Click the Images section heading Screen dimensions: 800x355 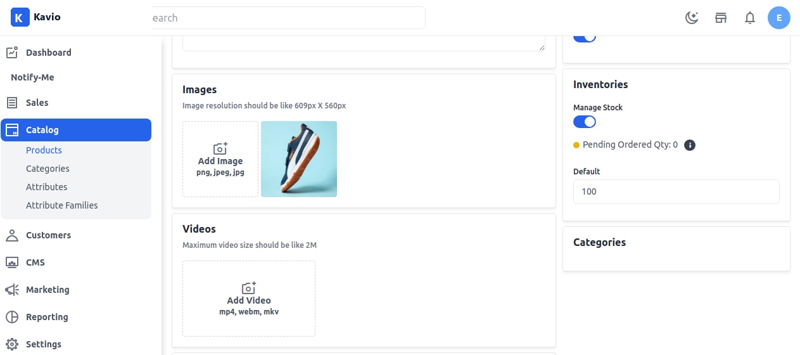[x=200, y=90]
